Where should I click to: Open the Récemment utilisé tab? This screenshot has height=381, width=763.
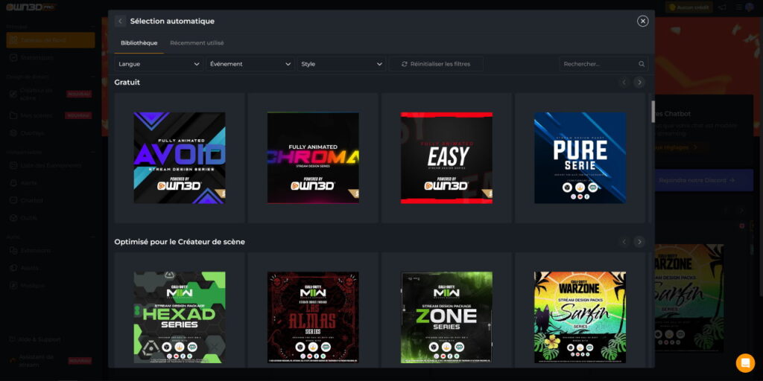tap(197, 42)
